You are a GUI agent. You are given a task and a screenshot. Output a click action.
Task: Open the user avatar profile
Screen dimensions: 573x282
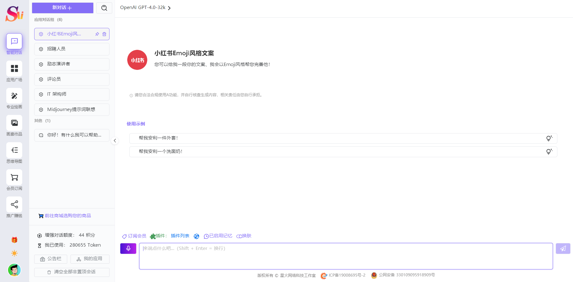pos(14,270)
